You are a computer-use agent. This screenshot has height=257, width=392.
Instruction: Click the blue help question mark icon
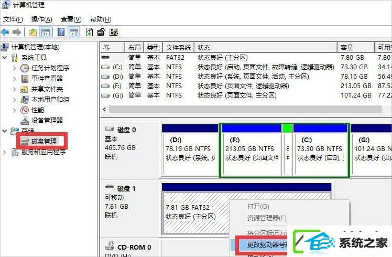coord(61,33)
